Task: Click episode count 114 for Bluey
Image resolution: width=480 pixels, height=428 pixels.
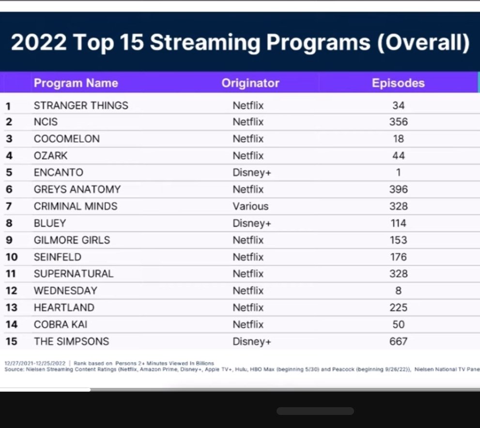Action: (398, 223)
